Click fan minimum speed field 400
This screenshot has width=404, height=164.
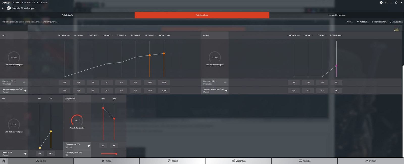click(40, 153)
